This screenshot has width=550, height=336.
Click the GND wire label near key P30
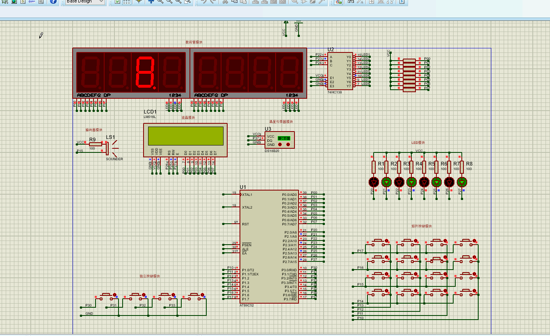pyautogui.click(x=89, y=313)
